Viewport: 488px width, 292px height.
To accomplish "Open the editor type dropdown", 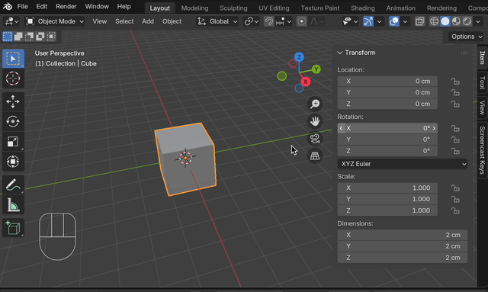I will pyautogui.click(x=12, y=21).
